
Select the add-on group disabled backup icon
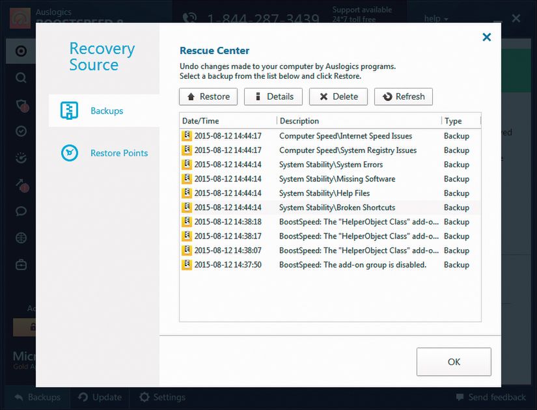click(x=187, y=265)
